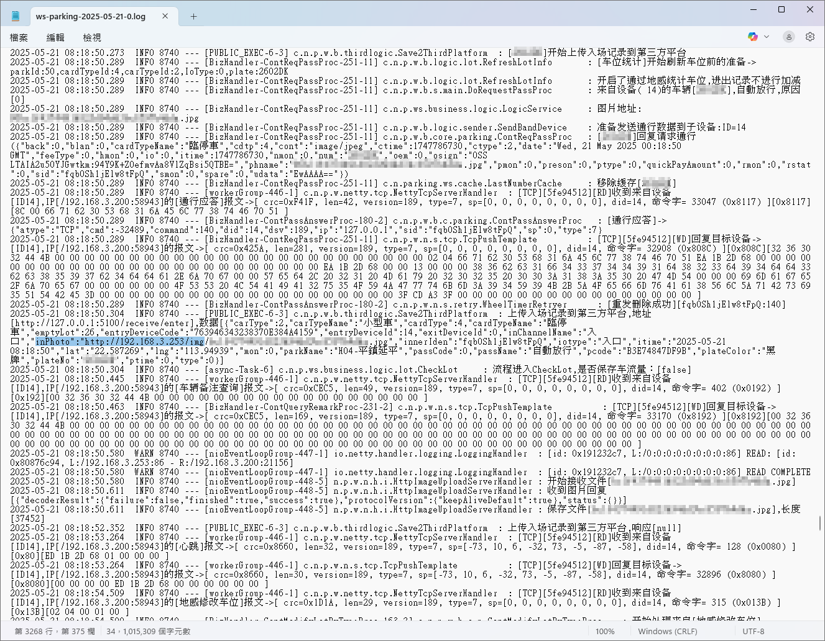Click log text 准备发送通行数据到子设备:ID=14
This screenshot has width=825, height=641.
click(671, 127)
